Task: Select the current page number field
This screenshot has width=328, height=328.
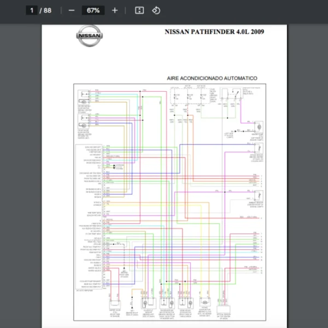Action: [32, 10]
